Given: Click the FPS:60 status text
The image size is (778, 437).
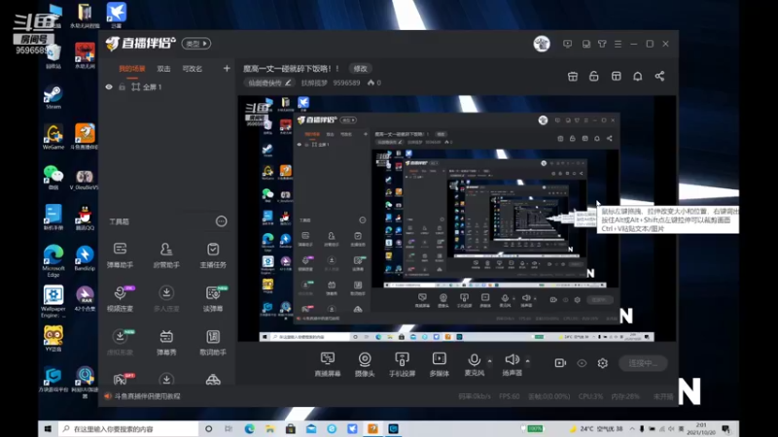Looking at the screenshot, I should click(509, 396).
